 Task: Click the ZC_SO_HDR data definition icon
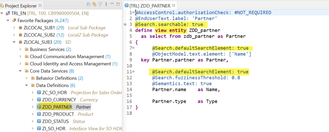coord(39,93)
